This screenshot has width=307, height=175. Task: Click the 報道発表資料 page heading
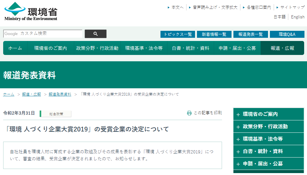pos(29,75)
